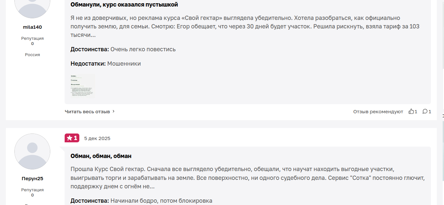This screenshot has height=205, width=444.
Task: Open comments via the speech bubble icon
Action: point(425,111)
